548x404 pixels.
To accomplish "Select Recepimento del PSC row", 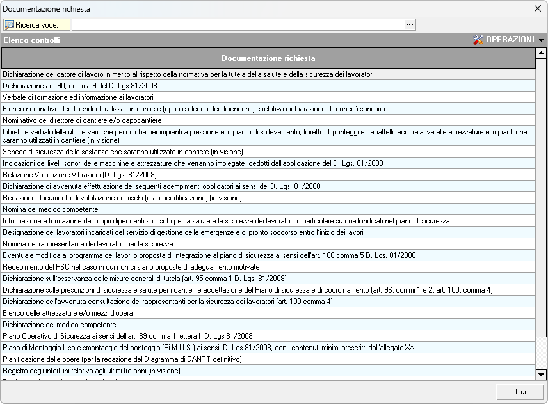I will pos(131,267).
